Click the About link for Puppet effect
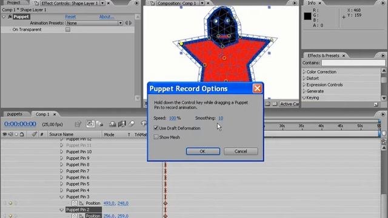The image size is (388, 218). (107, 16)
